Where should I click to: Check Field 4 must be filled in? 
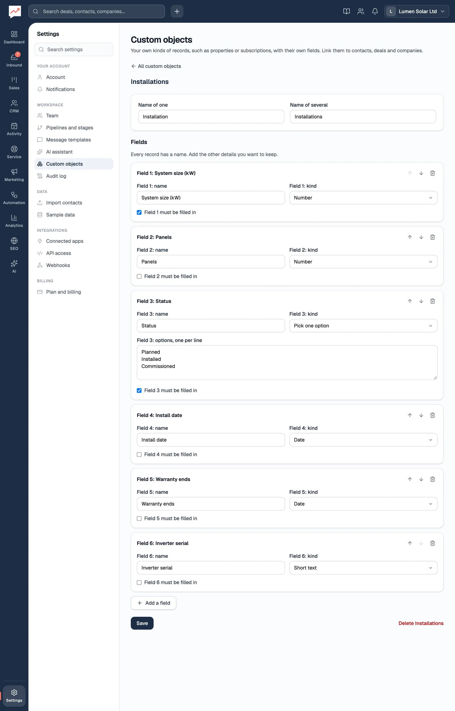pos(139,454)
